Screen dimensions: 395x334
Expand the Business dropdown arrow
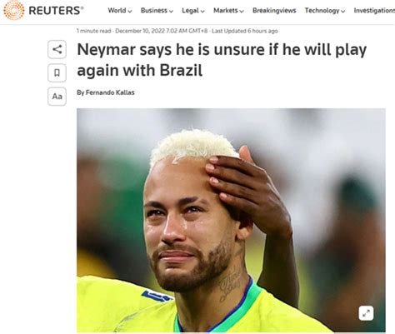pos(171,11)
